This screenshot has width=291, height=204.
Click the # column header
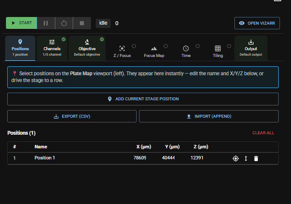tap(14, 147)
